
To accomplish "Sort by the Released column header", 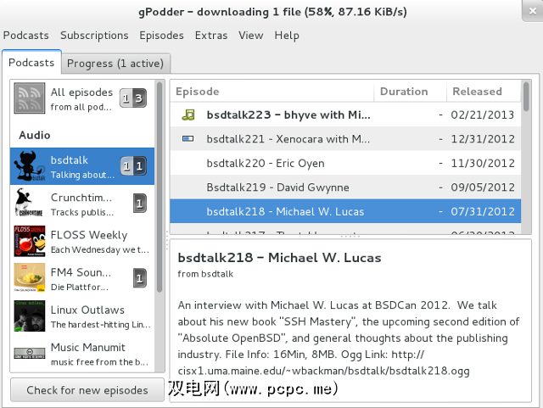I will [x=484, y=92].
